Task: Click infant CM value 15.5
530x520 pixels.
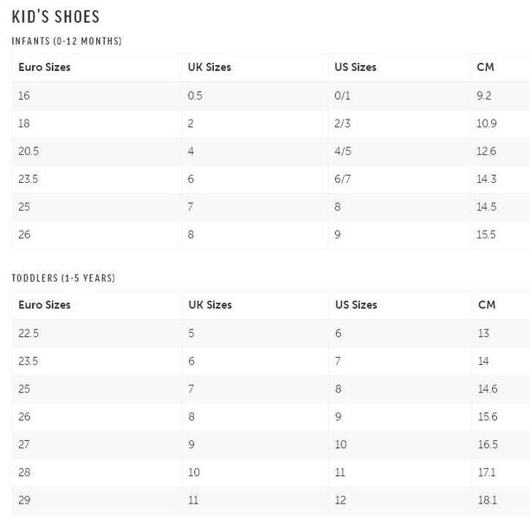Action: [486, 235]
